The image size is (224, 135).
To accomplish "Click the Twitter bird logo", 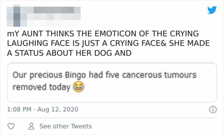I will coord(211,10).
